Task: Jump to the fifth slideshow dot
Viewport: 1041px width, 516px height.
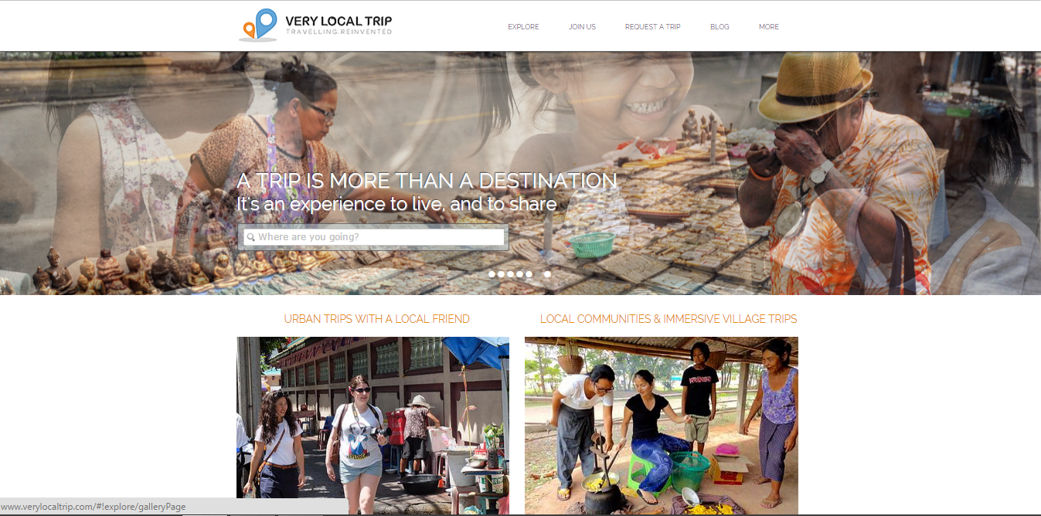Action: 529,274
